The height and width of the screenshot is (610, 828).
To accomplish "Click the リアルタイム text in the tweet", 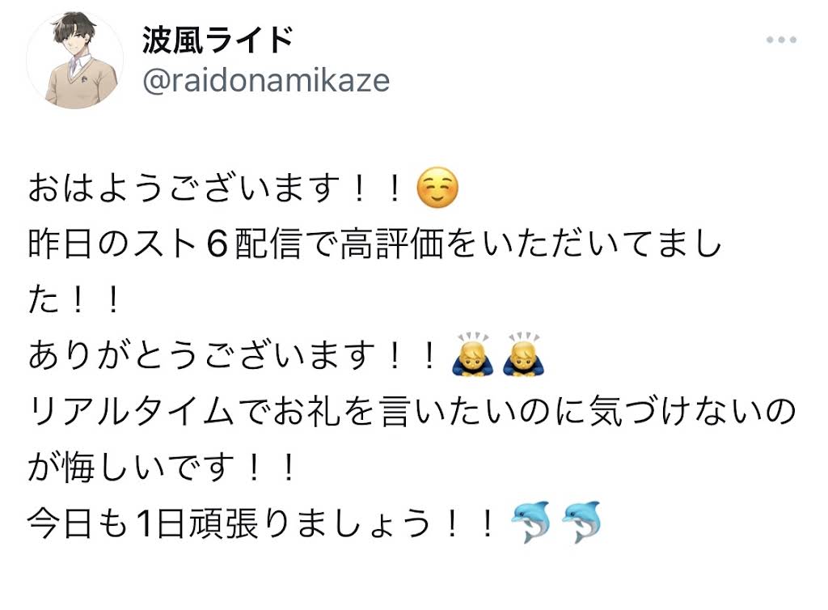I will (x=132, y=411).
